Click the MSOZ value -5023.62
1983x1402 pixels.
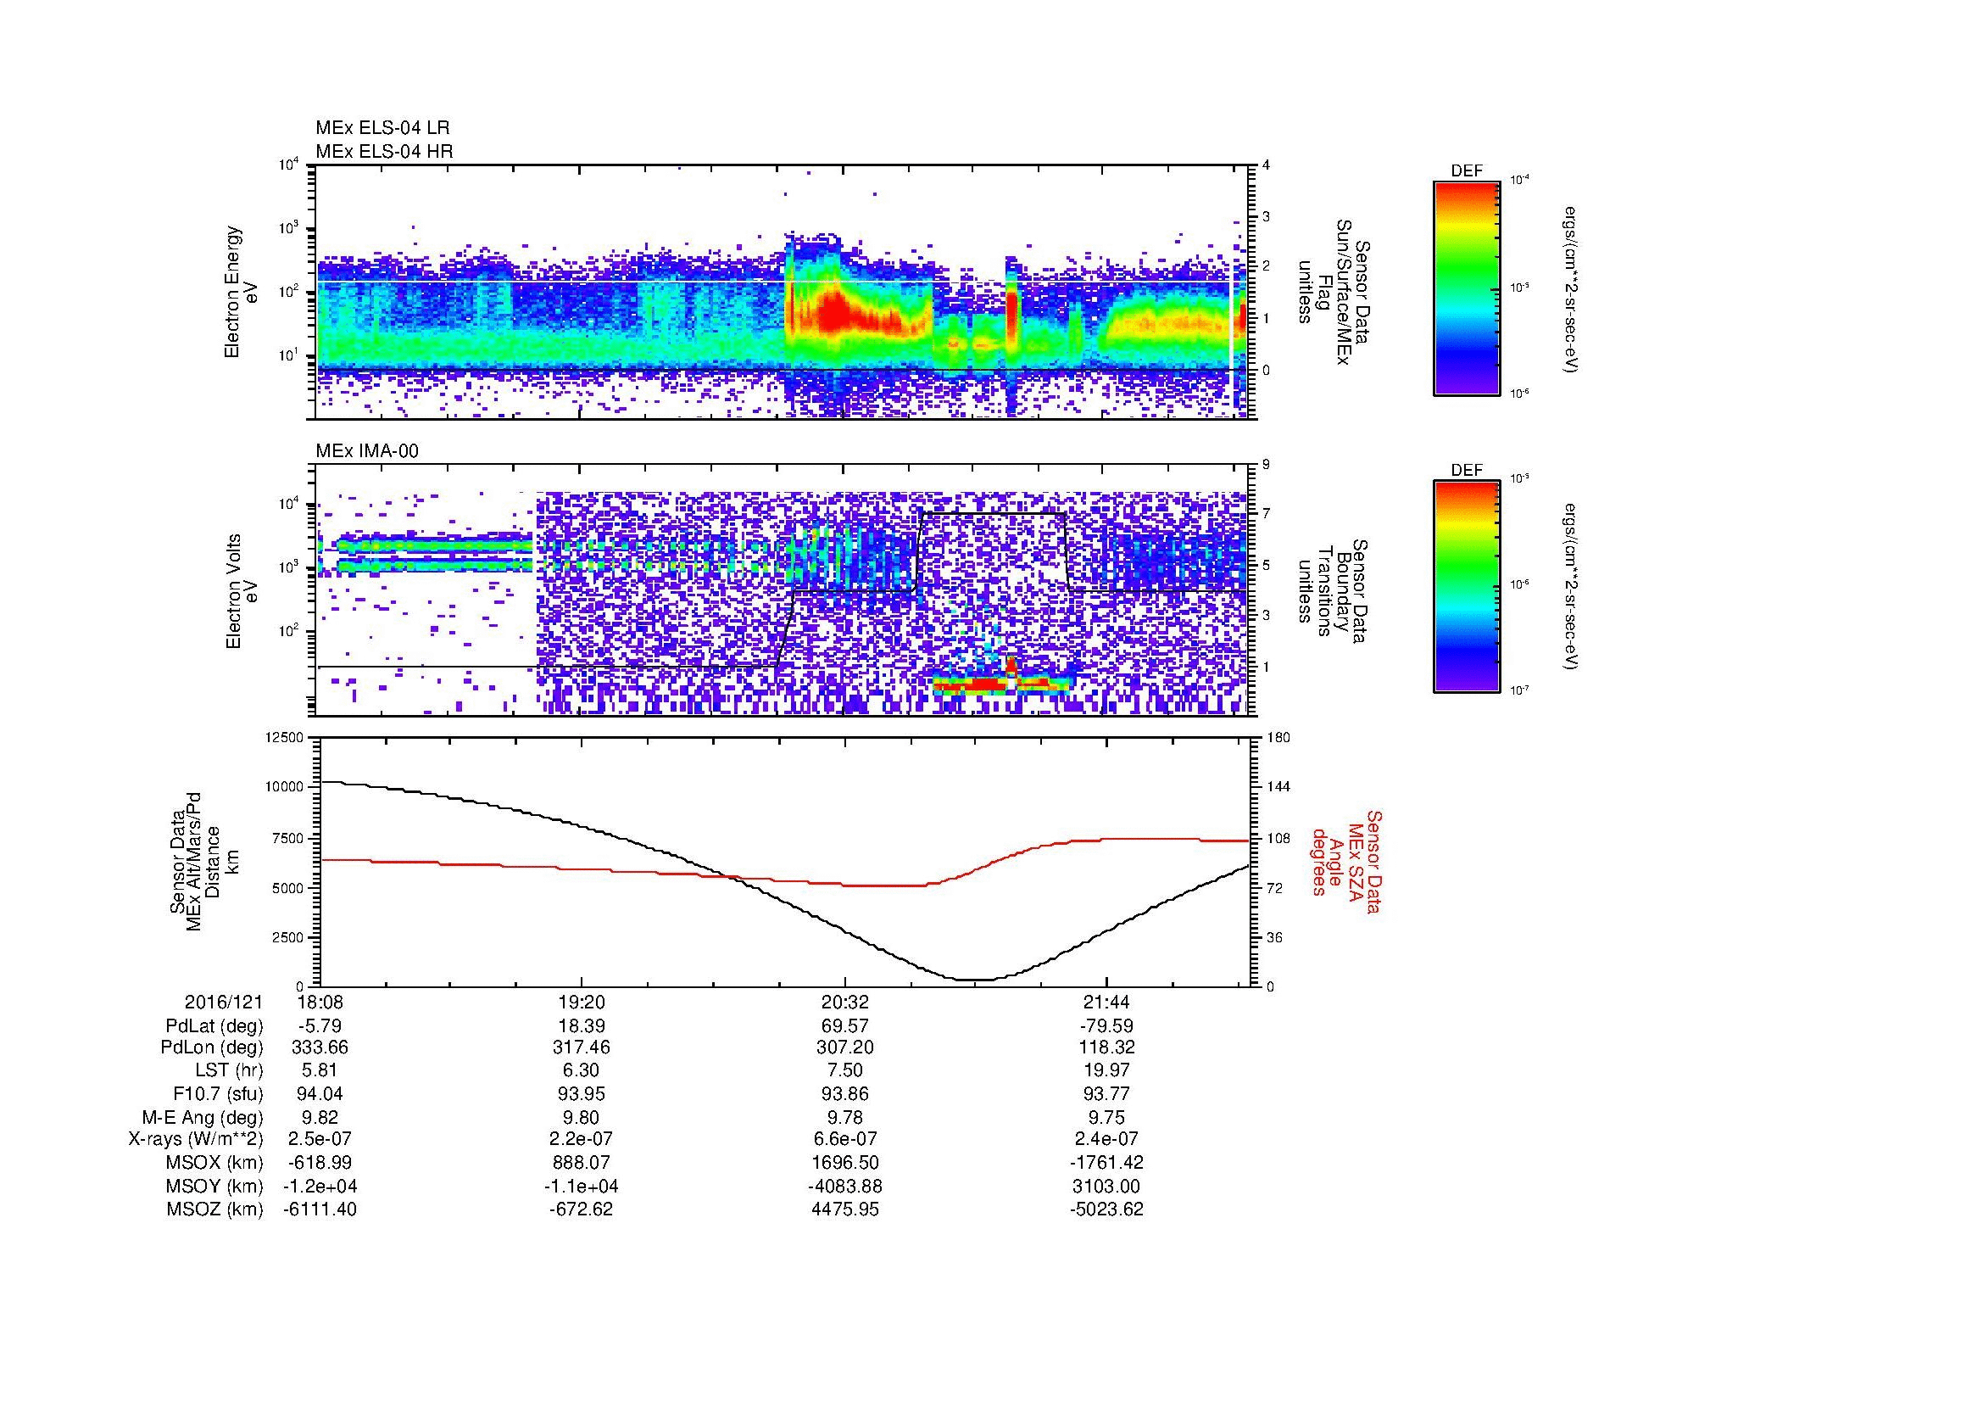tap(1107, 1209)
